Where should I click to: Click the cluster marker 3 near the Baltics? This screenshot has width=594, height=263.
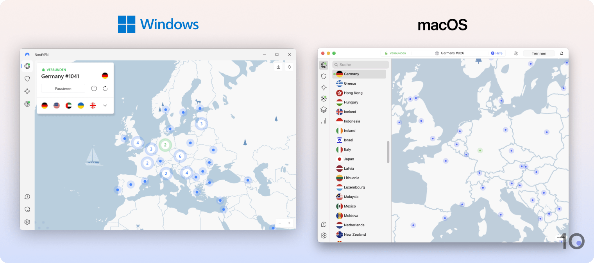201,124
